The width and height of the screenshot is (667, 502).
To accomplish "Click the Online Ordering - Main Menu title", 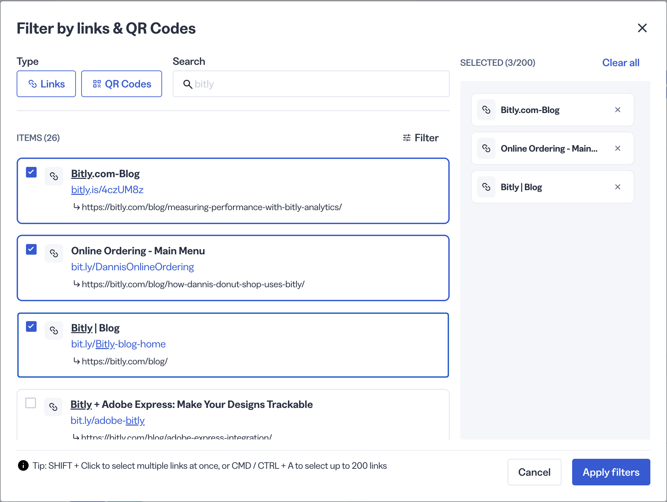I will tap(138, 251).
